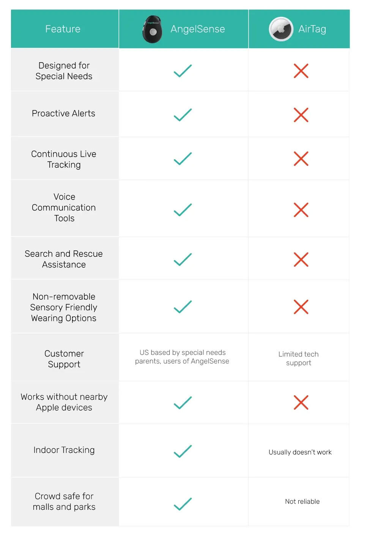Click 'Usually doesn't work' Indoor Tracking cell
Viewport: 367px width, 536px height.
click(x=300, y=452)
